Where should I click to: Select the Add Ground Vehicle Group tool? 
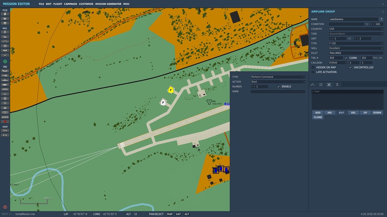(x=5, y=85)
